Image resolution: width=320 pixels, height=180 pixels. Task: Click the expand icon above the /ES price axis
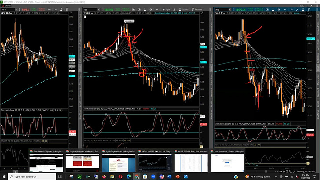201,13
